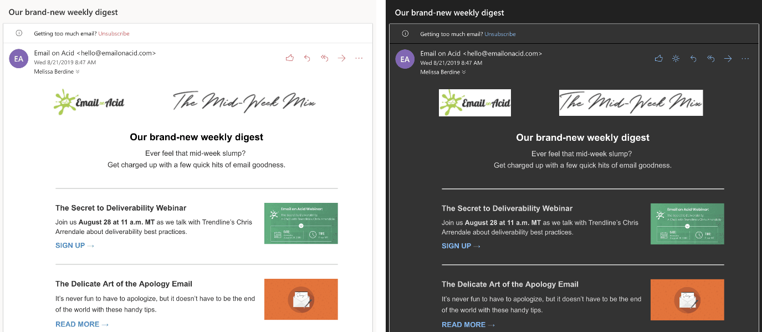Forward the email using the arrow icon
762x332 pixels.
341,58
